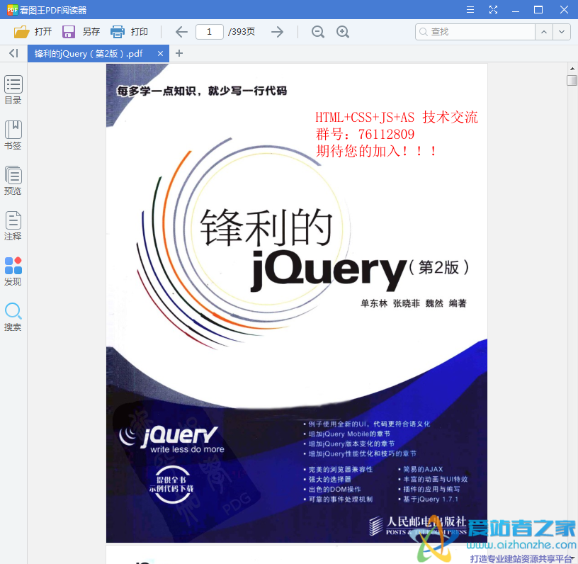Click the scrollbar up arrow
The image size is (578, 564).
click(572, 69)
